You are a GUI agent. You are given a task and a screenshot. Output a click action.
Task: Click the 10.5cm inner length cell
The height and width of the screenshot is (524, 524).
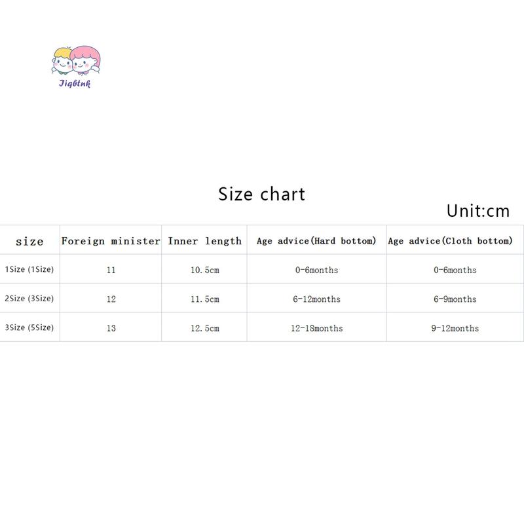point(204,270)
